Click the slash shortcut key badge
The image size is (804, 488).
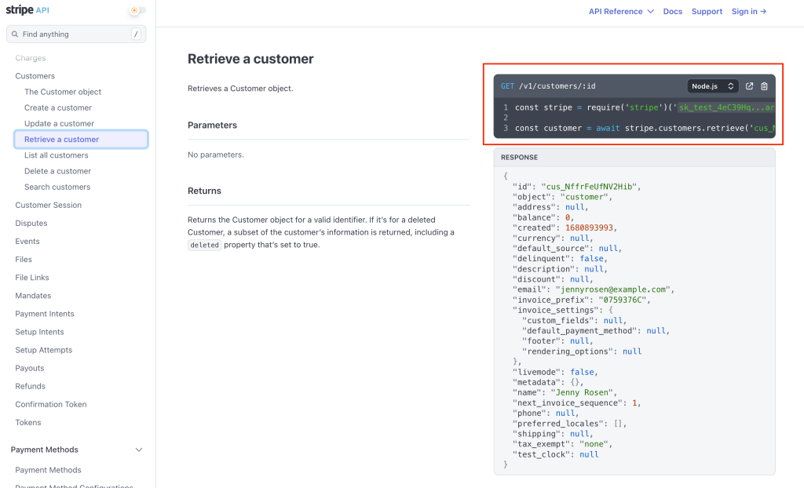tap(136, 35)
